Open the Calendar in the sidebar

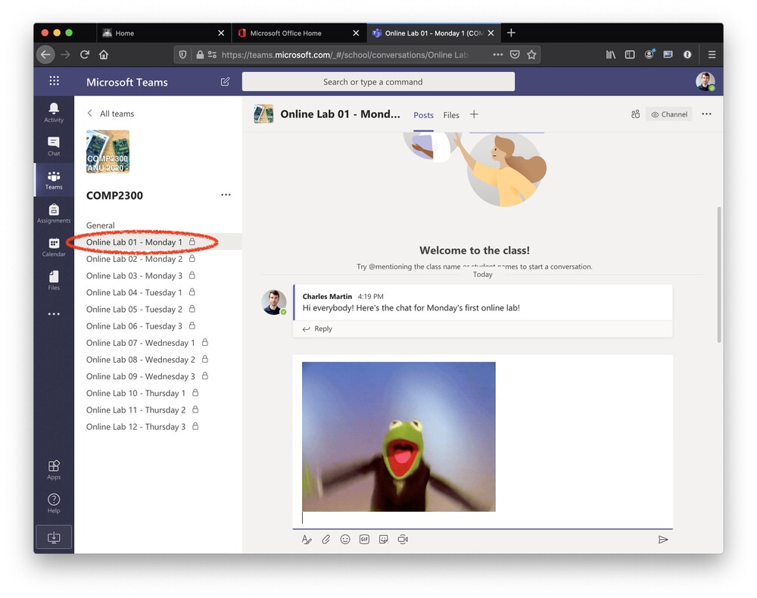54,247
